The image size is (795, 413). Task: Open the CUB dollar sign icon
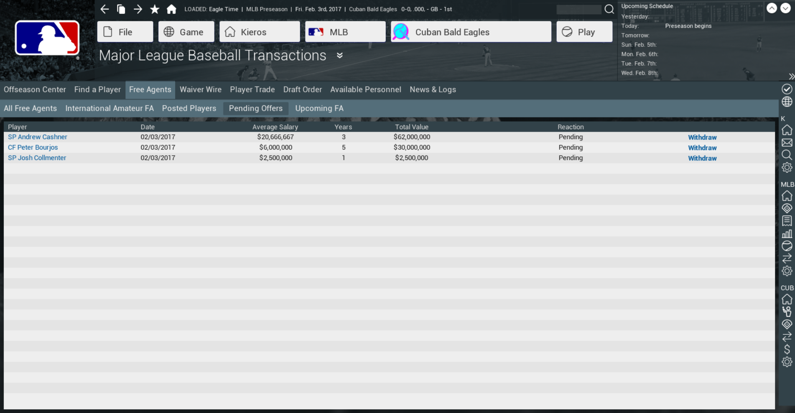pos(787,349)
